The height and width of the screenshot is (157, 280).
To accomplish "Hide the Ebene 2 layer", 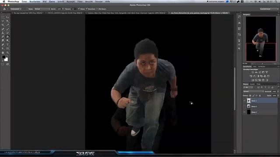I will tap(245, 112).
